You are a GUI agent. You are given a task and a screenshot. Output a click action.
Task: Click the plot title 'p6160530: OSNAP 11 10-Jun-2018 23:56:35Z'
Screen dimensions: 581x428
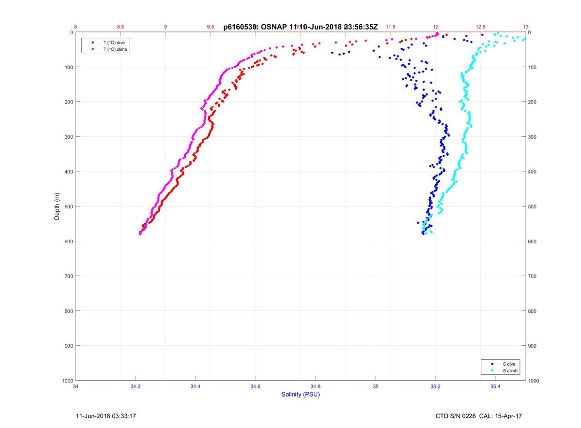[x=300, y=27]
